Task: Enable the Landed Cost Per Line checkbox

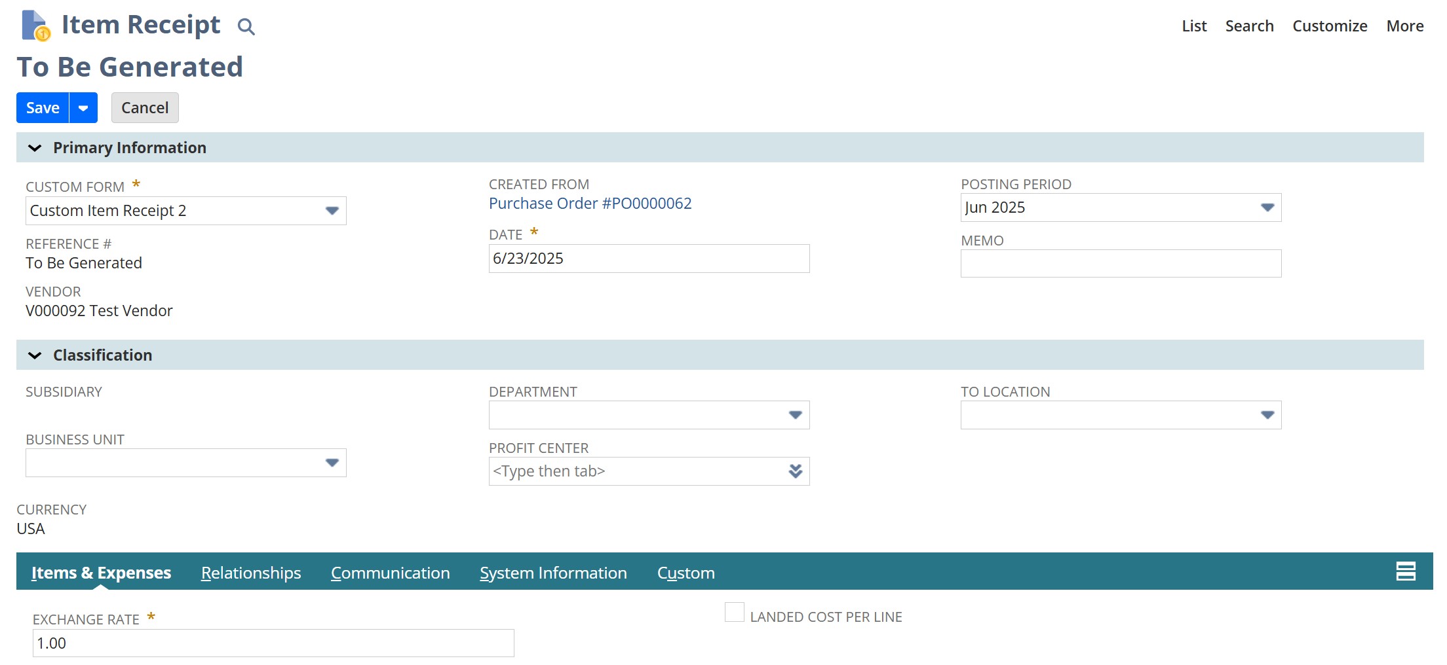Action: click(734, 613)
